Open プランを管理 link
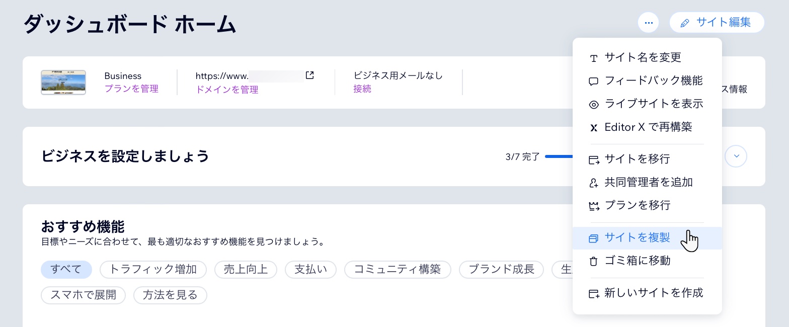 coord(131,89)
